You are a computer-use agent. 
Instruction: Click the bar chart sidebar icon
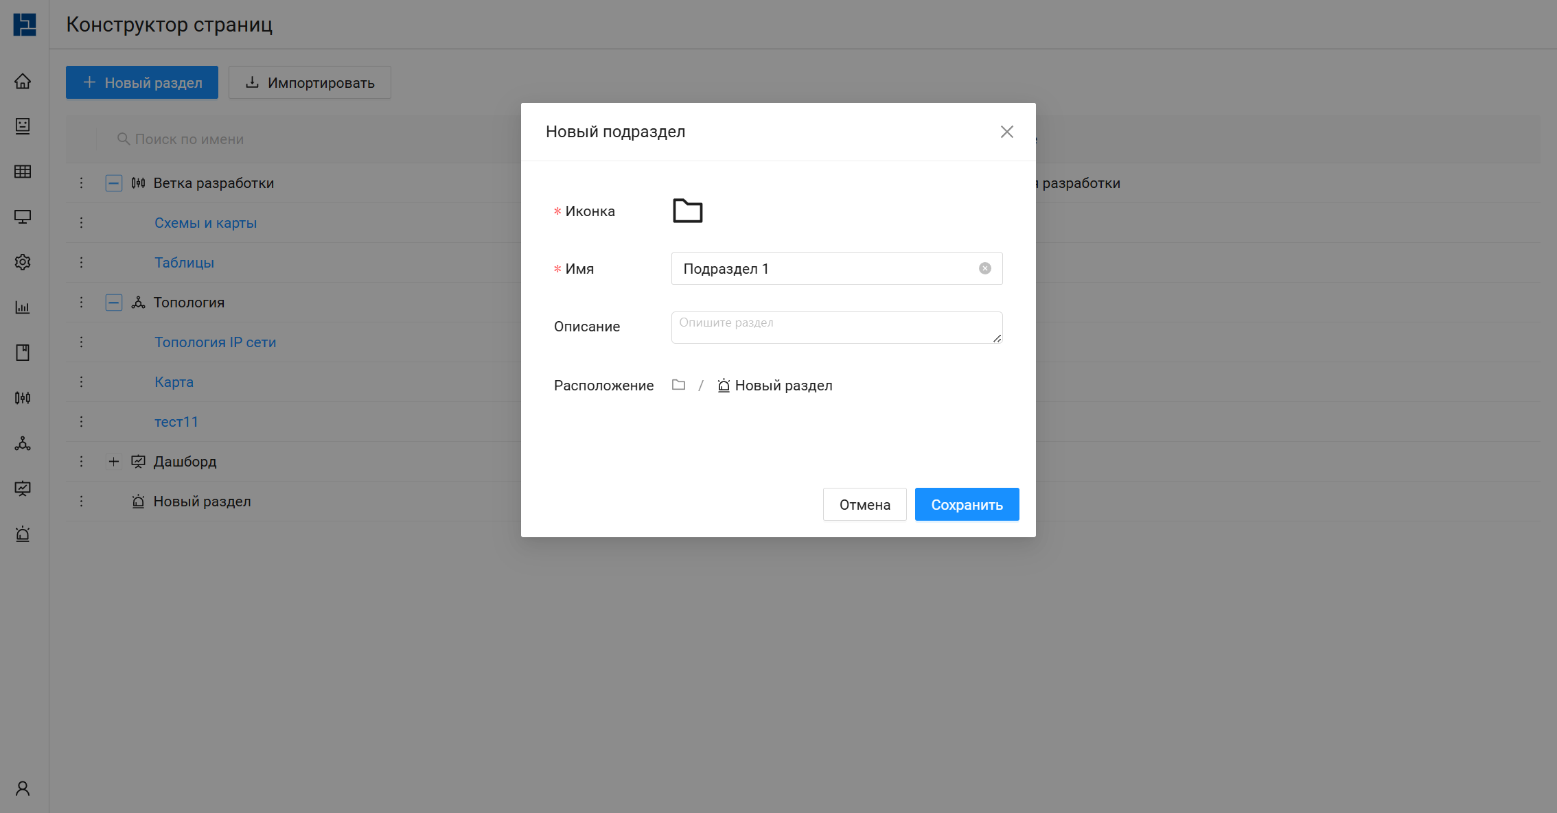tap(23, 307)
